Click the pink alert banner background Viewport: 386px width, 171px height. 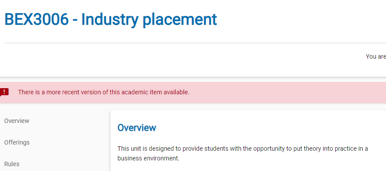tap(193, 93)
